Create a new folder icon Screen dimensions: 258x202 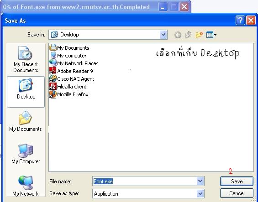[x=199, y=35]
